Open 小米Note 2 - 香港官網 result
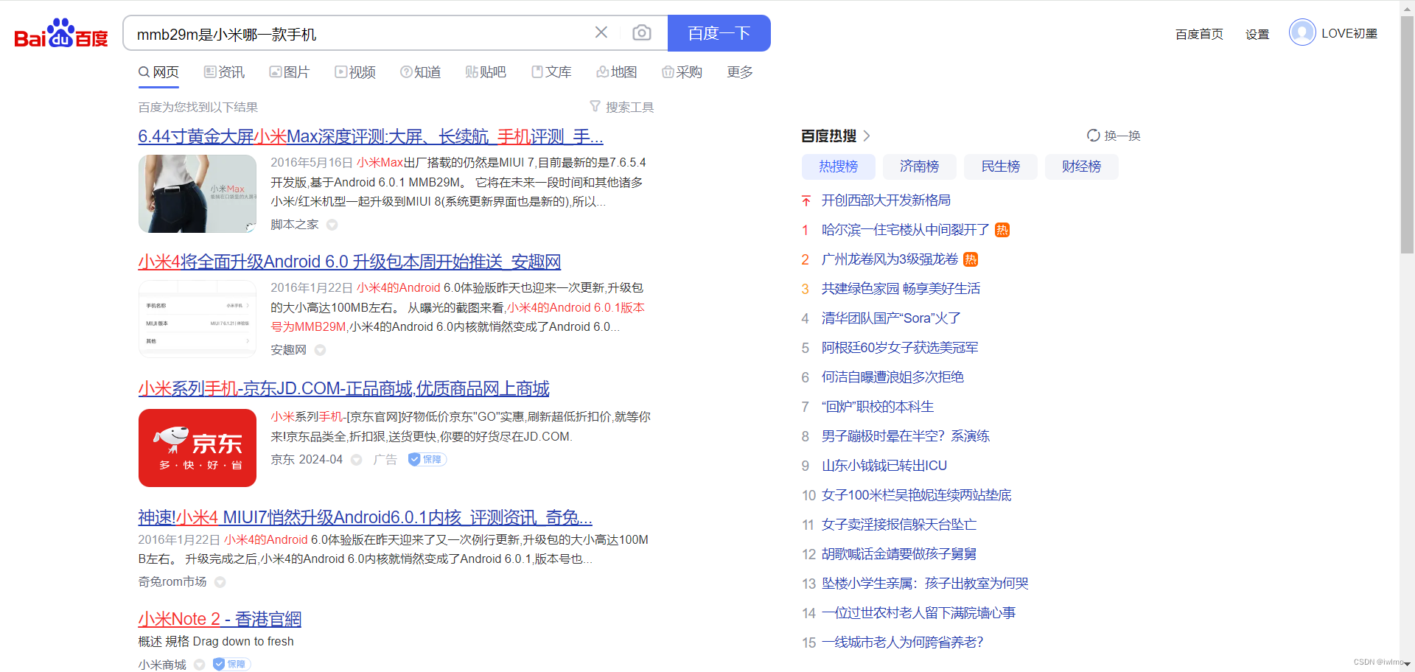Image resolution: width=1415 pixels, height=672 pixels. (220, 619)
